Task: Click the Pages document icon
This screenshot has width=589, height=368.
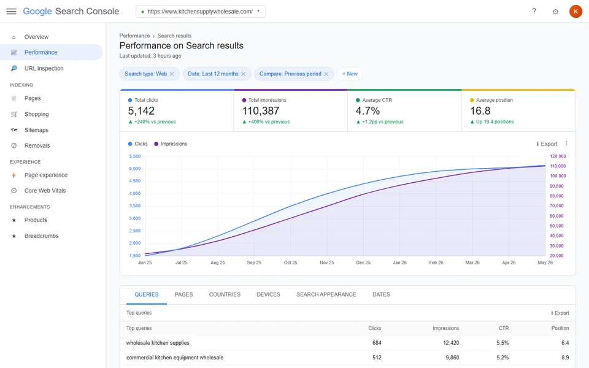Action: click(x=14, y=98)
